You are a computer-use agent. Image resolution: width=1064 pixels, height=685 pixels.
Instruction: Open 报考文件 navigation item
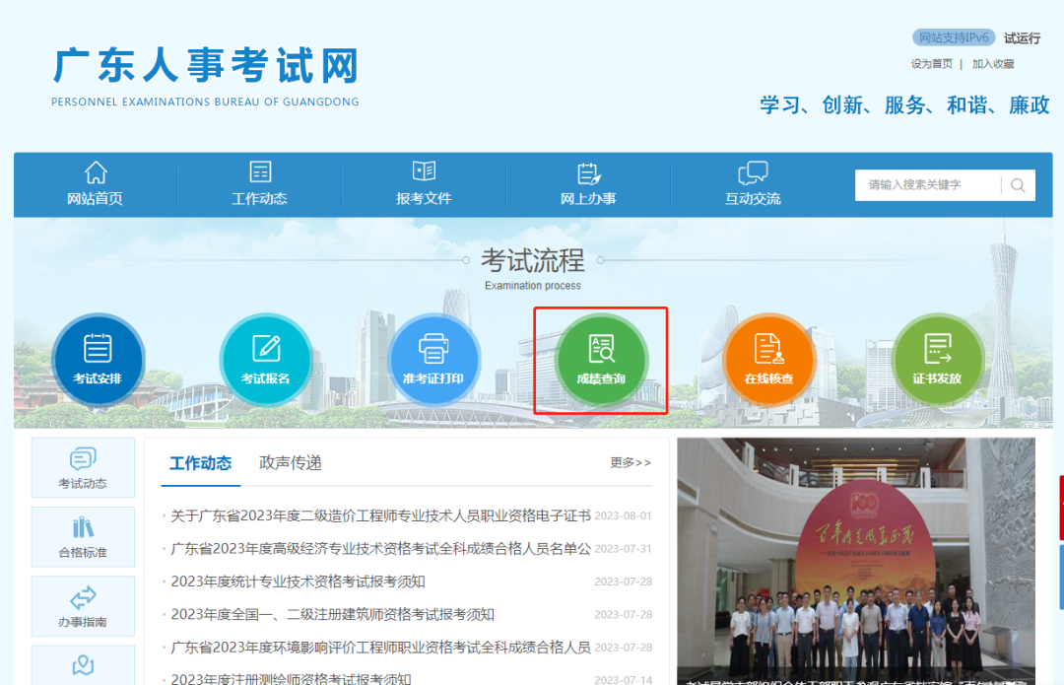424,184
